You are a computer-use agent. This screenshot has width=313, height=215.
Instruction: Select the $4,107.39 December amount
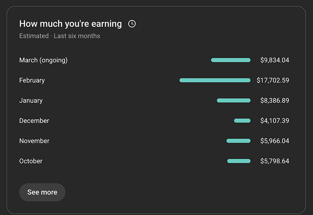coord(275,121)
